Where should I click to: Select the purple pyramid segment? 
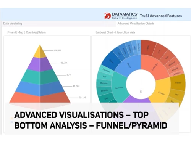point(40,64)
